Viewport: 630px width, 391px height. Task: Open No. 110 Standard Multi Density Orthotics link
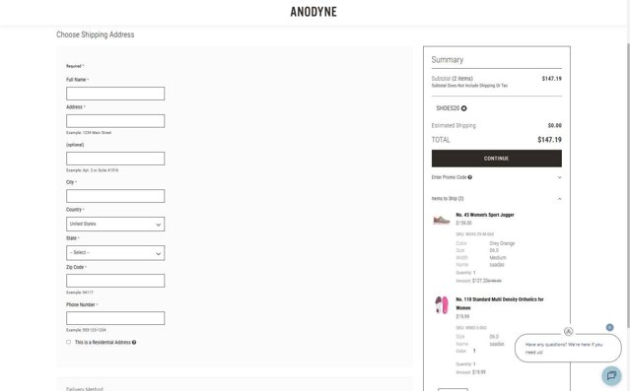click(500, 303)
